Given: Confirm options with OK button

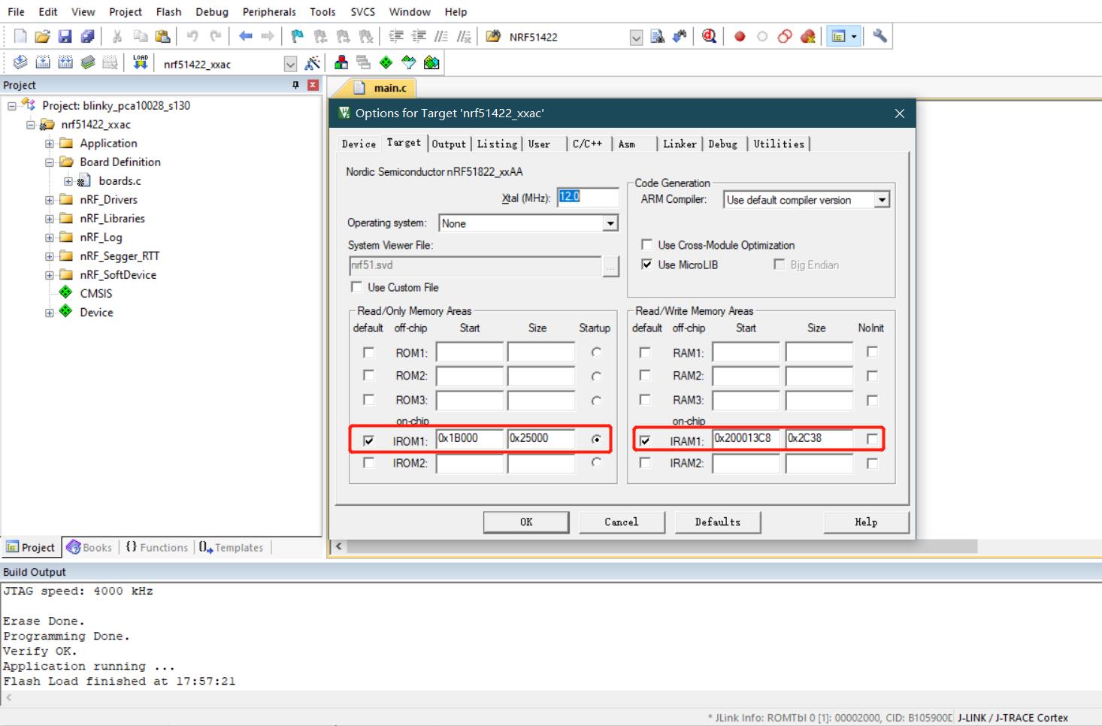Looking at the screenshot, I should [x=526, y=522].
